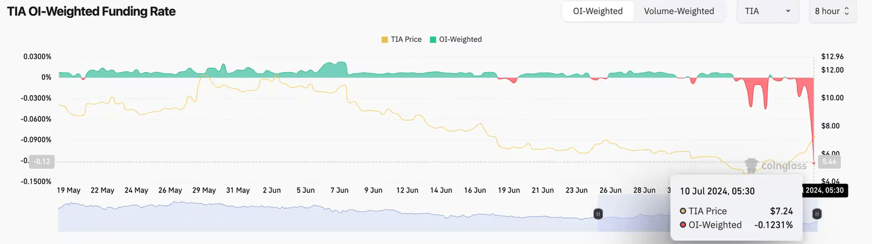Switch to the Volume-Weighted tab
Image resolution: width=872 pixels, height=244 pixels.
coord(679,11)
